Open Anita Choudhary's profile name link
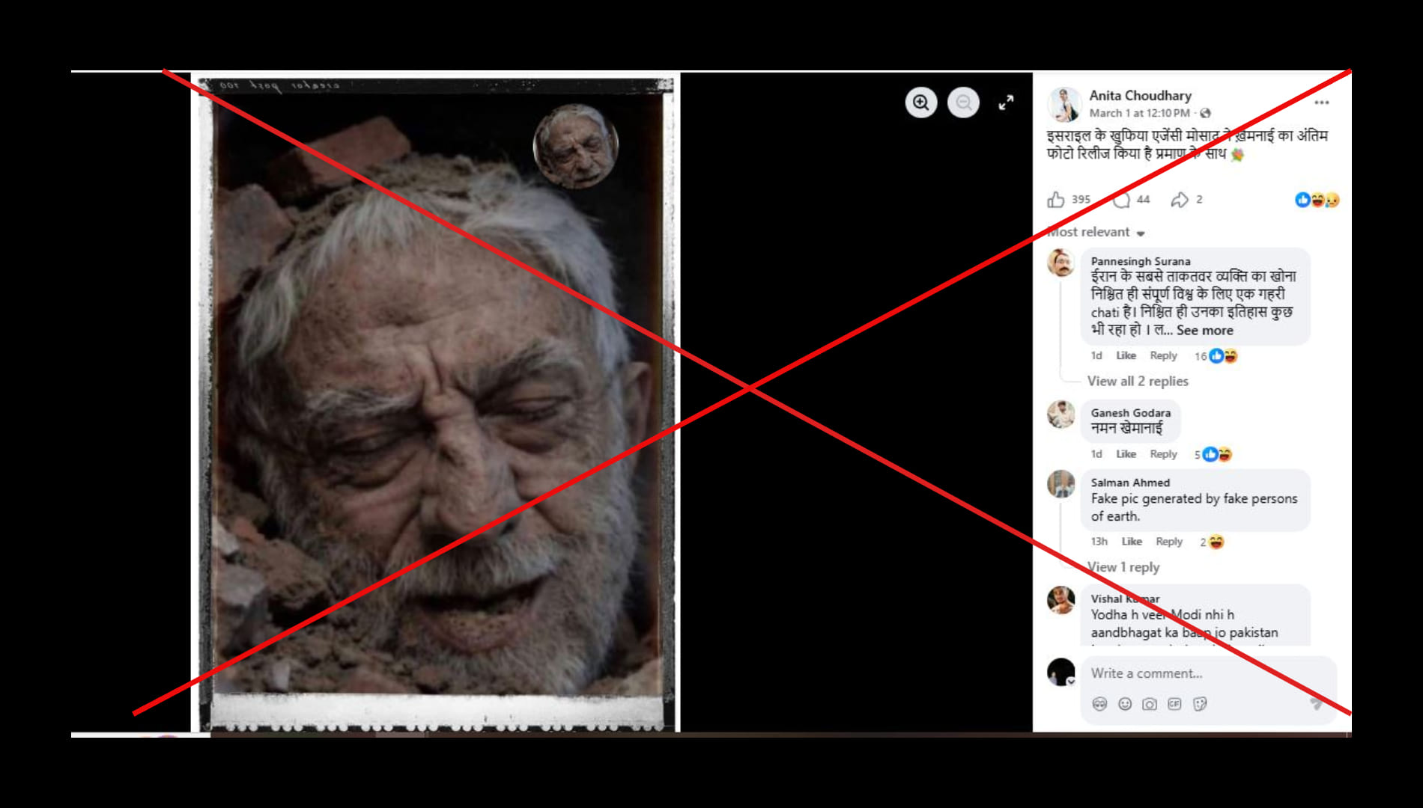Viewport: 1423px width, 808px height. 1140,96
